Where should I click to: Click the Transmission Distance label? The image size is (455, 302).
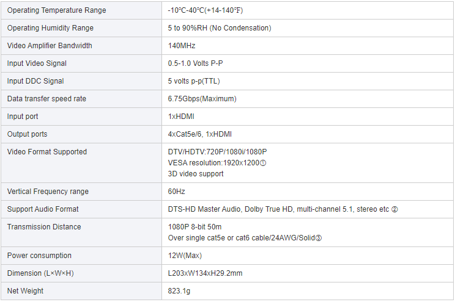click(44, 227)
